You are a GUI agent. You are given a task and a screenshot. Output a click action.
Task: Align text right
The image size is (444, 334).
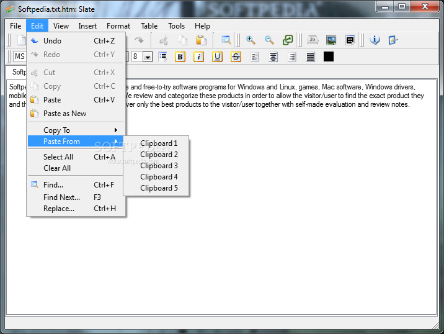[292, 57]
